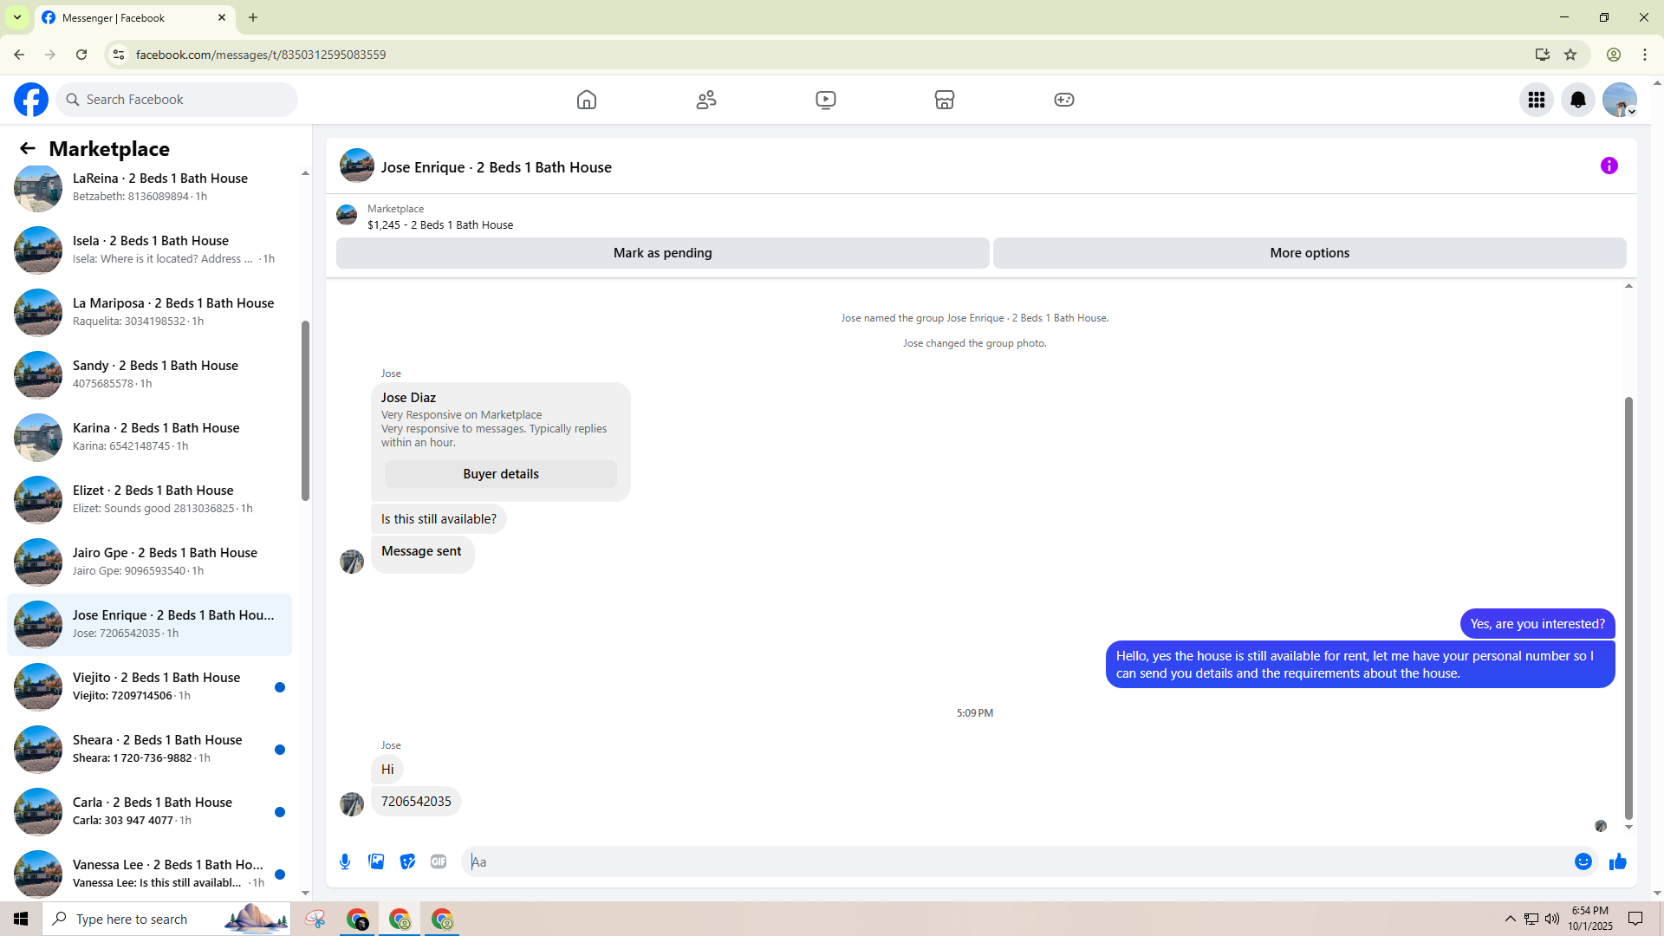
Task: Bookmark this page with the star
Action: pos(1570,55)
